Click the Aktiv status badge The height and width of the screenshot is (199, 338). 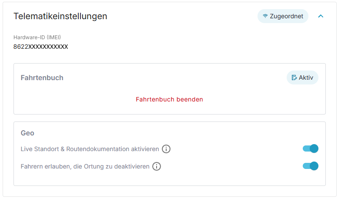pyautogui.click(x=302, y=78)
